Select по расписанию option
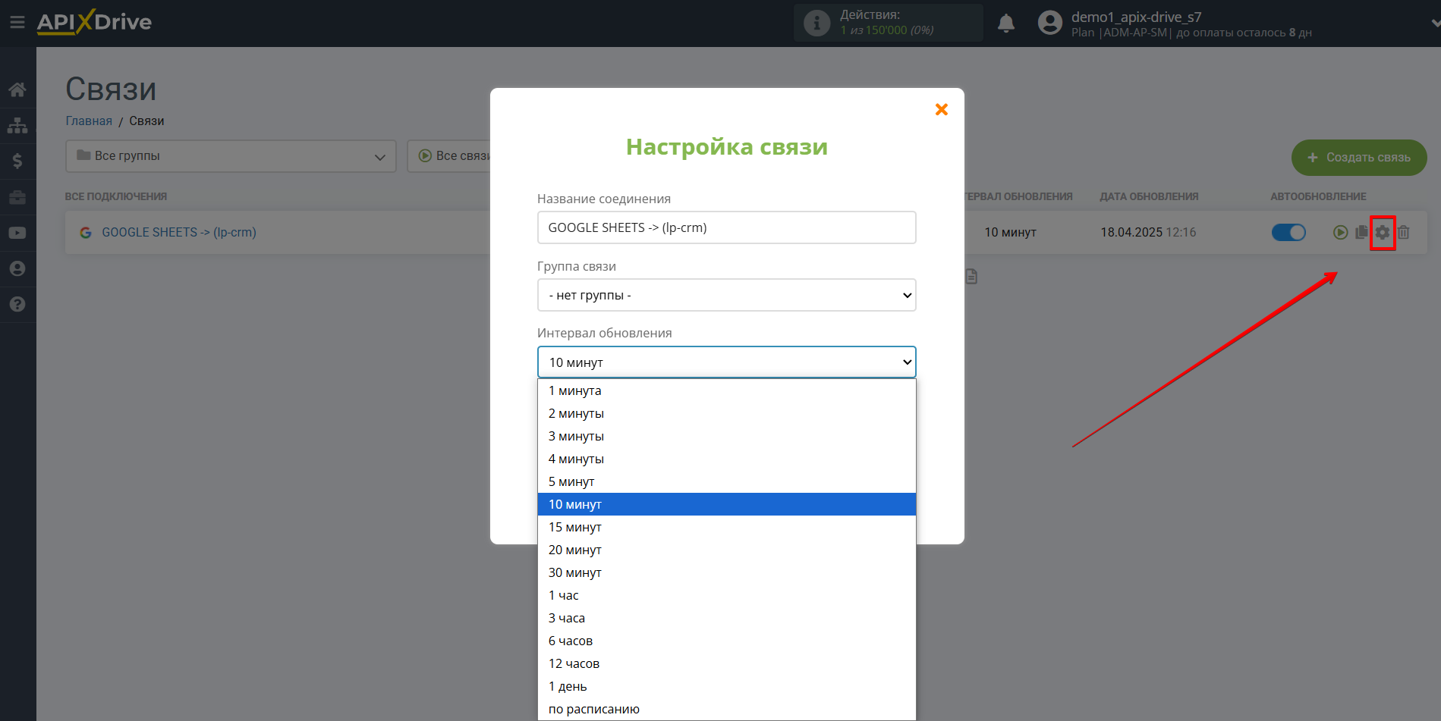This screenshot has width=1441, height=721. [726, 709]
